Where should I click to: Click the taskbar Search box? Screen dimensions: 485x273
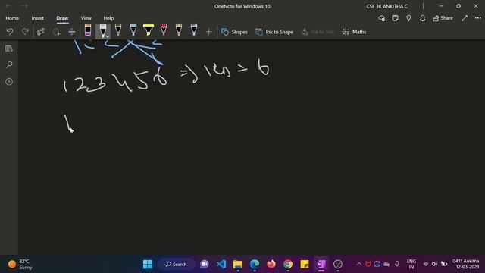coord(177,265)
